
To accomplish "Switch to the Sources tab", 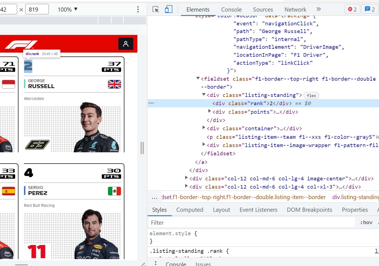I will 263,10.
